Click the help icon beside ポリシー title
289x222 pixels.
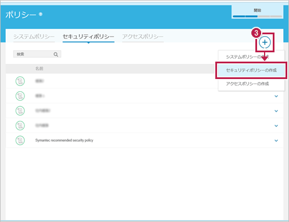(x=41, y=14)
